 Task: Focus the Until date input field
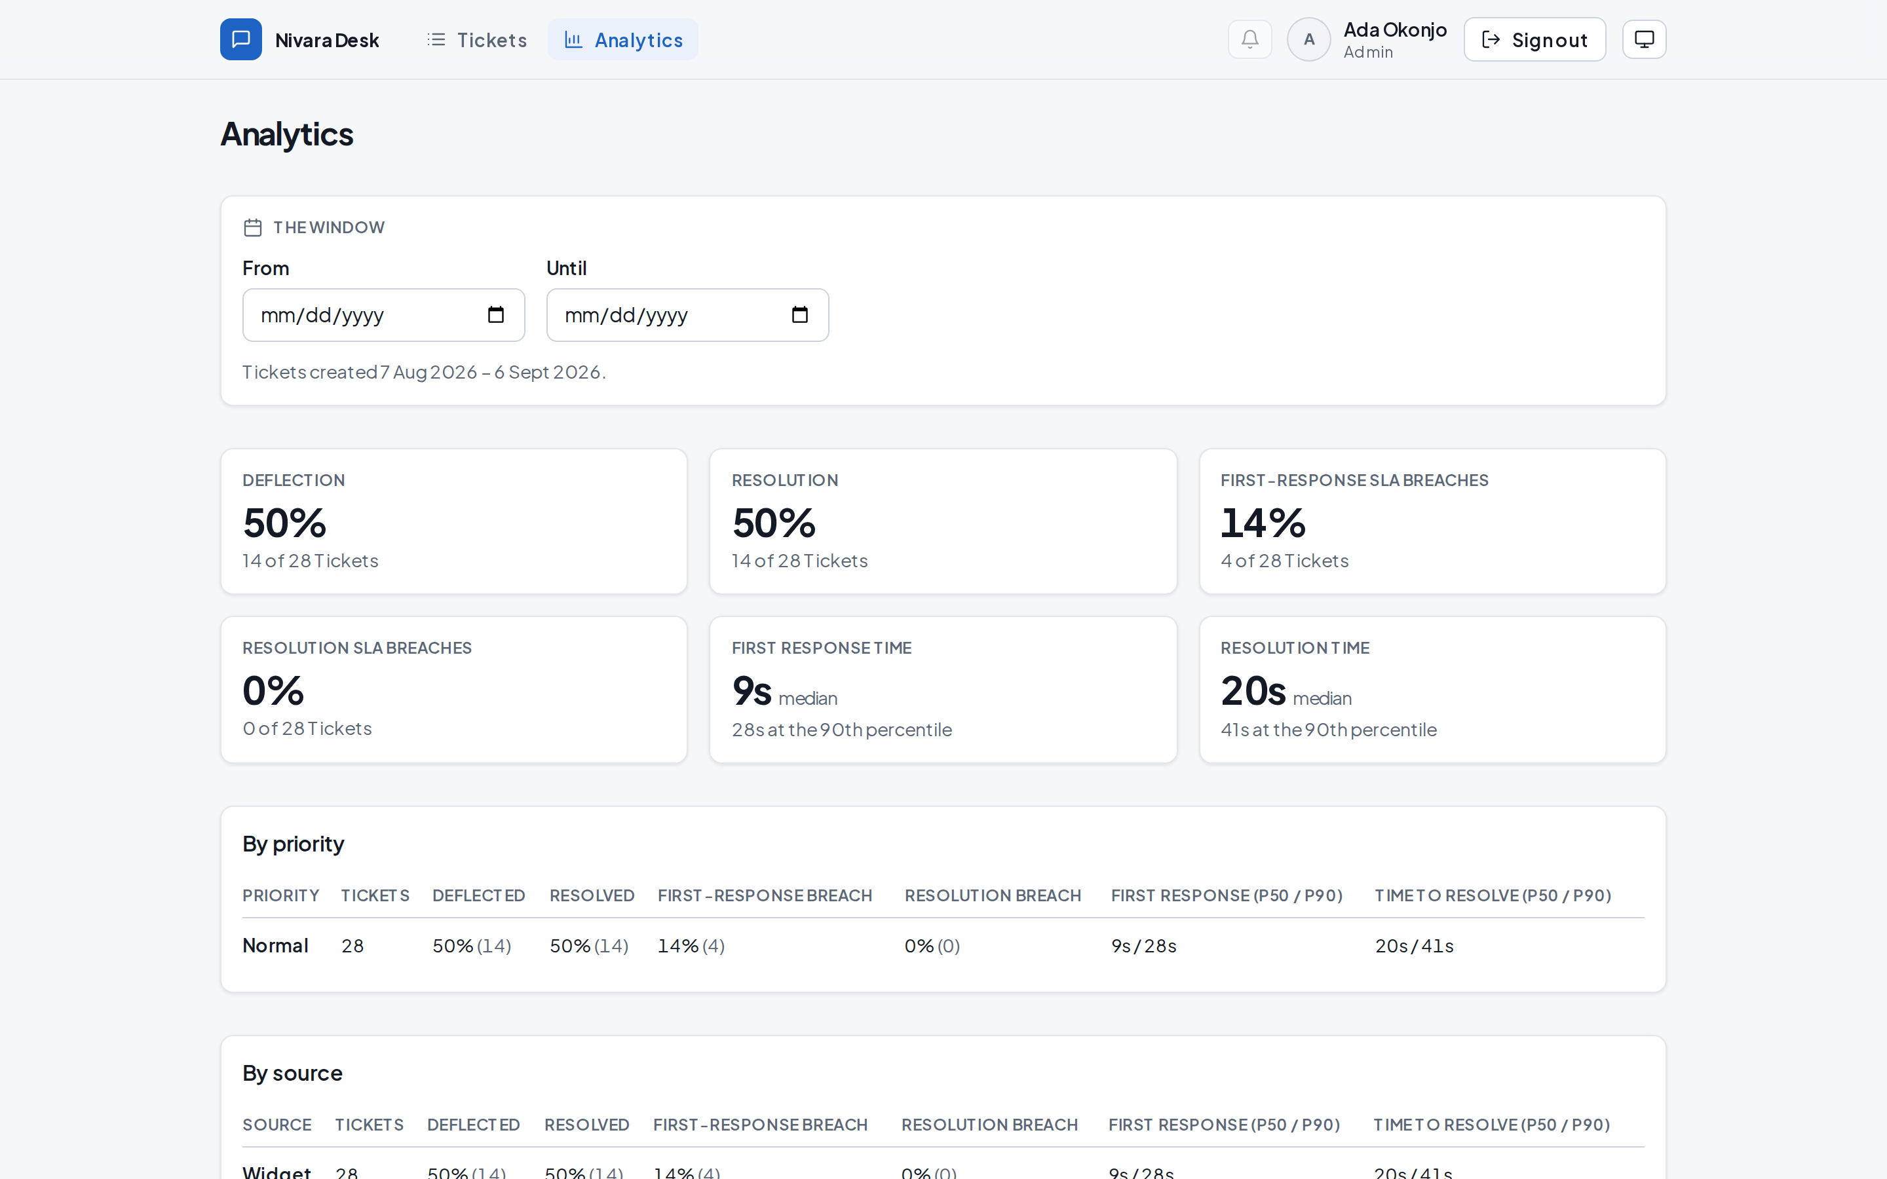[x=688, y=315]
